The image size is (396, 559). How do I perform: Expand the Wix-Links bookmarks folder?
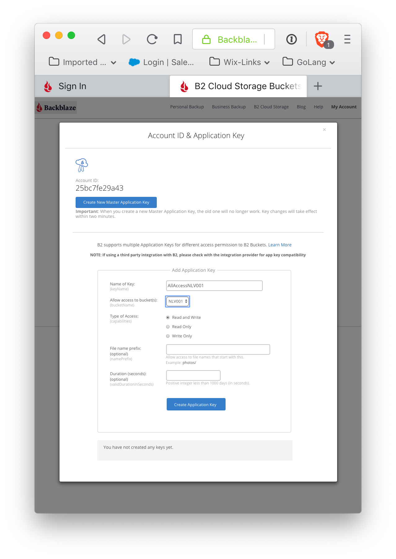240,62
